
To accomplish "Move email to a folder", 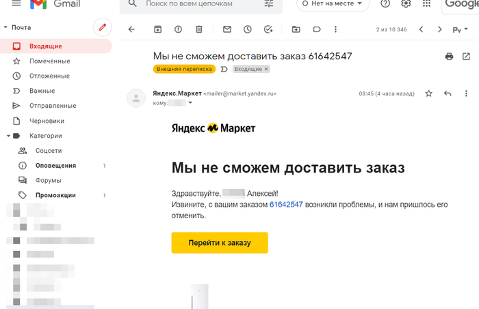I will pos(296,29).
